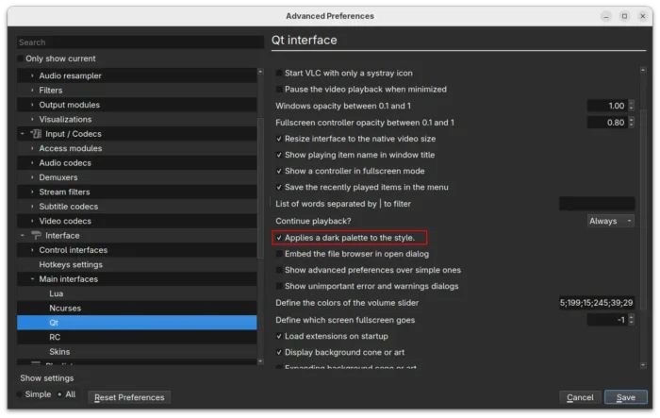The height and width of the screenshot is (418, 660).
Task: Expand the Control interfaces node
Action: tap(32, 250)
